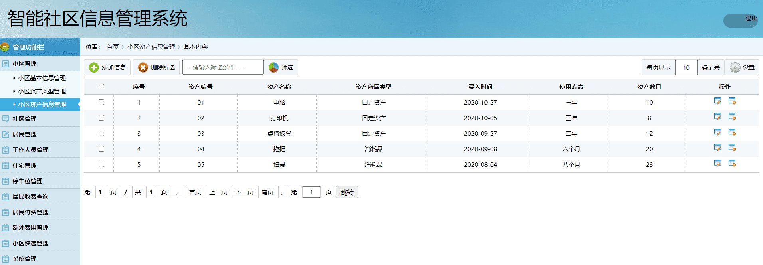This screenshot has height=265, width=763.
Task: Click the 小区快递管理 sidebar icon
Action: tap(6, 243)
